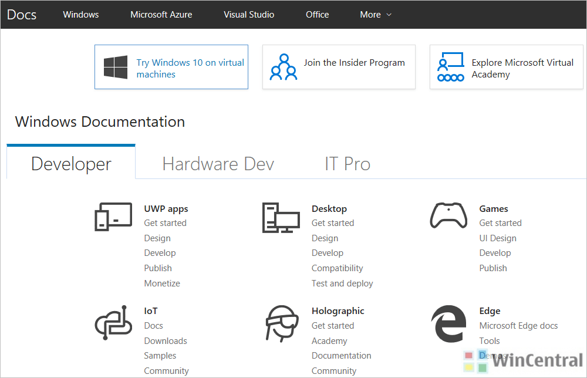This screenshot has width=587, height=378.
Task: Open Get started under Holographic
Action: (x=333, y=326)
